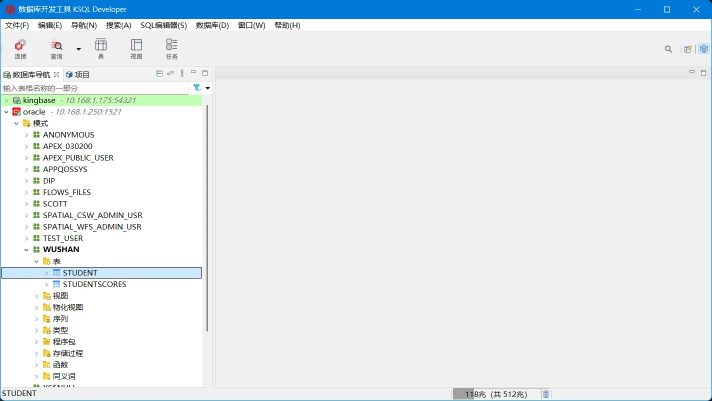Click the link editor icon in navigator toolbar
This screenshot has height=401, width=712.
click(170, 73)
